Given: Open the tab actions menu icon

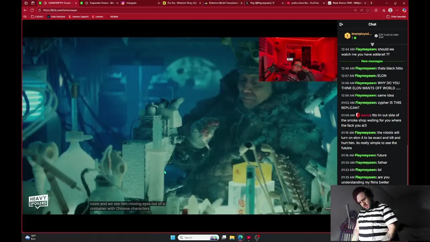Looking at the screenshot, I should [33, 3].
